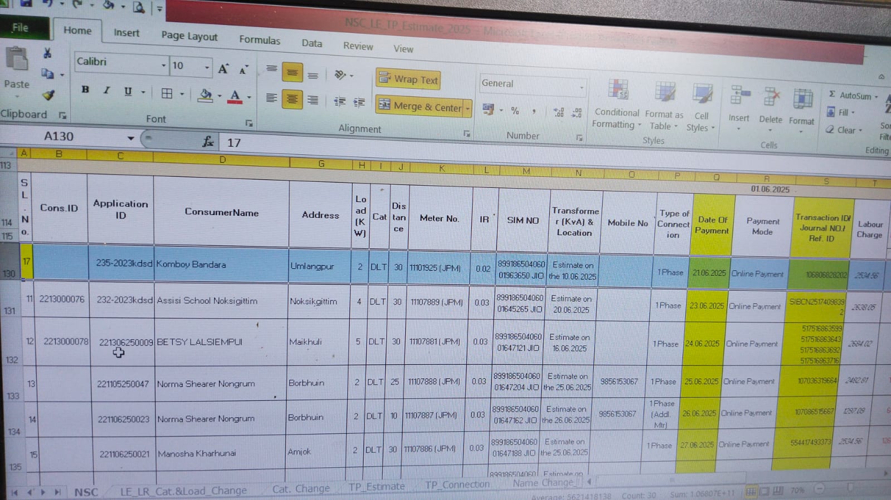Open the Font dialog box launcher
This screenshot has height=500, width=891.
tap(249, 123)
